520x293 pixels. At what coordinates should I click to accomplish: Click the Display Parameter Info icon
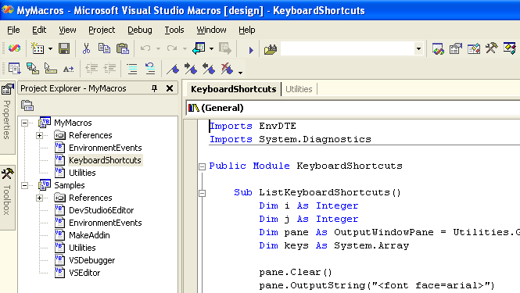[x=33, y=69]
